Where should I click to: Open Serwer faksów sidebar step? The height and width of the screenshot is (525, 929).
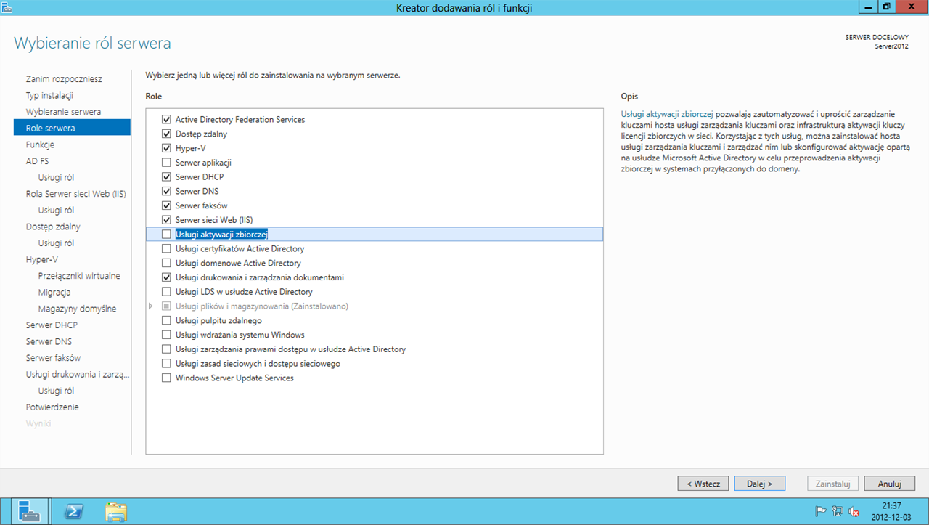tap(53, 358)
